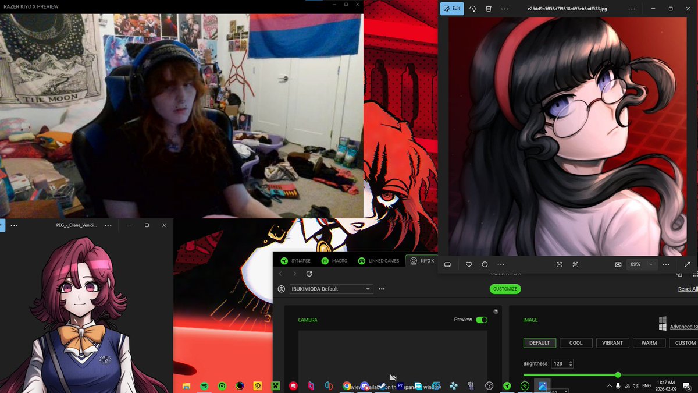This screenshot has height=393, width=698.
Task: Go forward in Razer Synapse
Action: 295,274
